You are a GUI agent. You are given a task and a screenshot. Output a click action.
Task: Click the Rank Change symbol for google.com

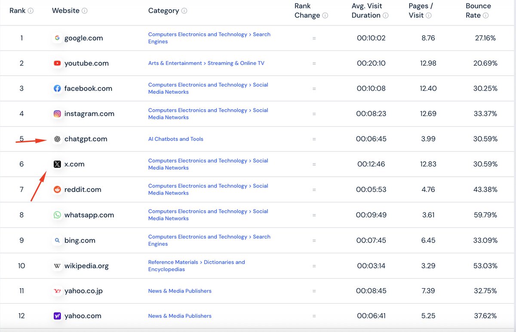tap(314, 38)
